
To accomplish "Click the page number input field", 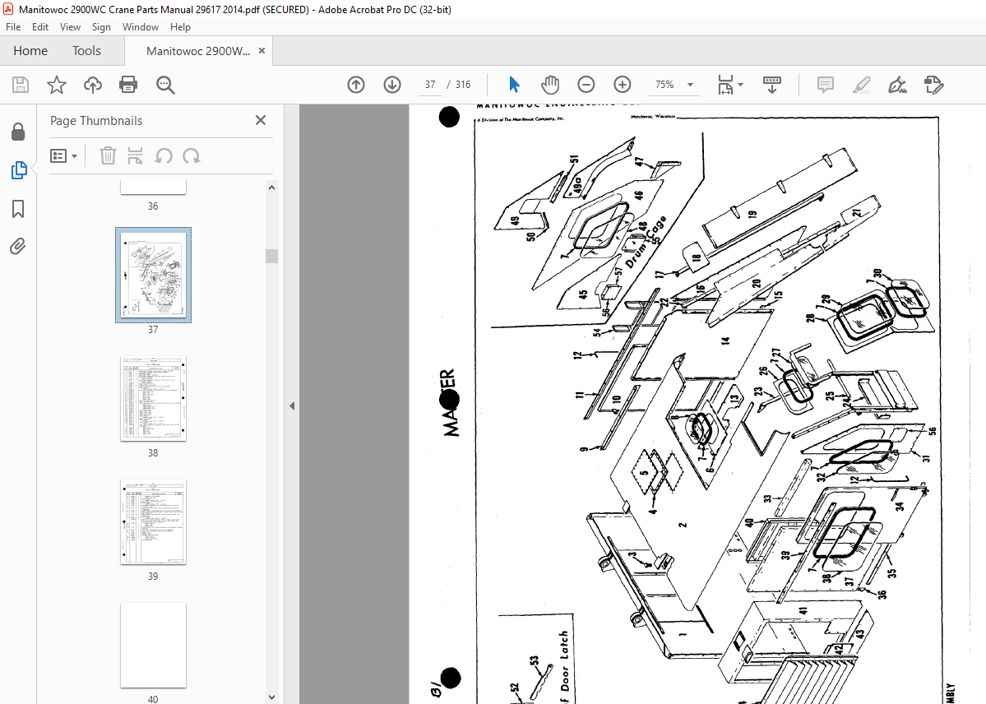I will coord(430,85).
